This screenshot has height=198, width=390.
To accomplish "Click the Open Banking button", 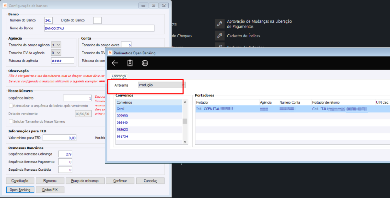I will [20, 190].
